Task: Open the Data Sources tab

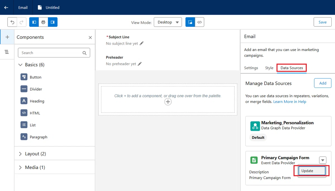Action: coord(292,68)
